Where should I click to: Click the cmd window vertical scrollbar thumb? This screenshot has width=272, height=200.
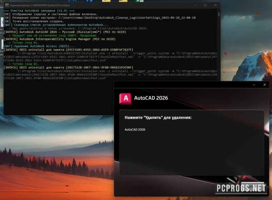(x=219, y=14)
